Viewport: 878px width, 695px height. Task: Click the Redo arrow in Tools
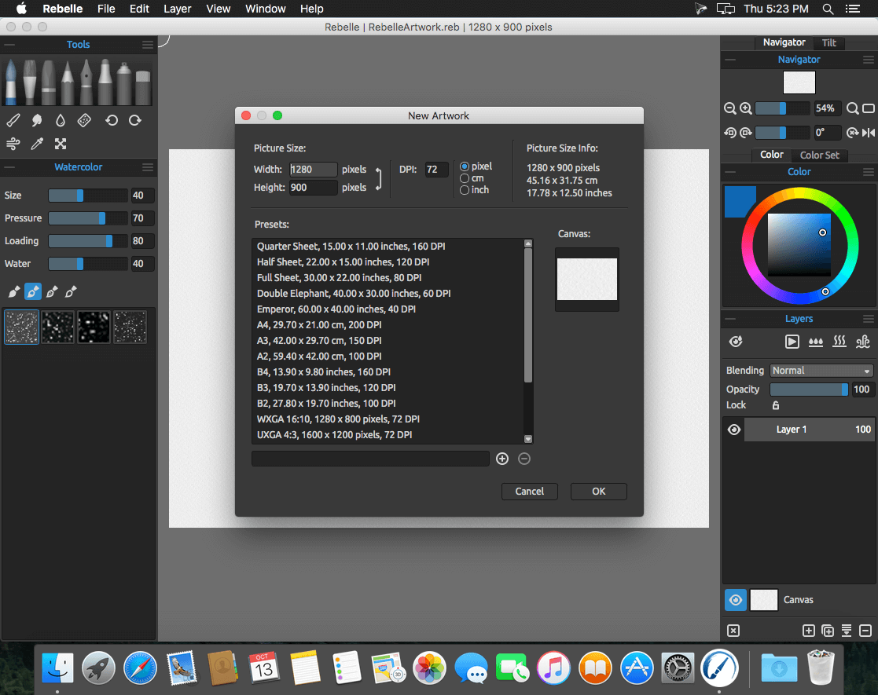point(135,120)
